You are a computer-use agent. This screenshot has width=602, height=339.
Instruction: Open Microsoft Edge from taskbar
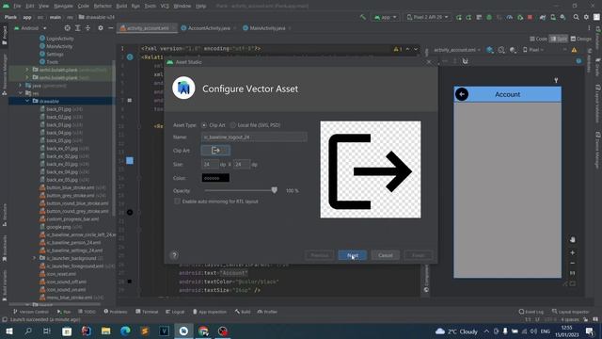125,331
